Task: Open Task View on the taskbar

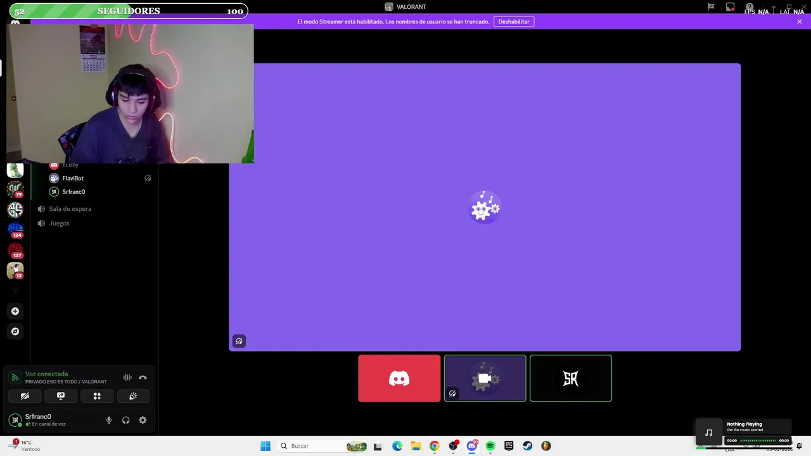Action: pos(378,446)
